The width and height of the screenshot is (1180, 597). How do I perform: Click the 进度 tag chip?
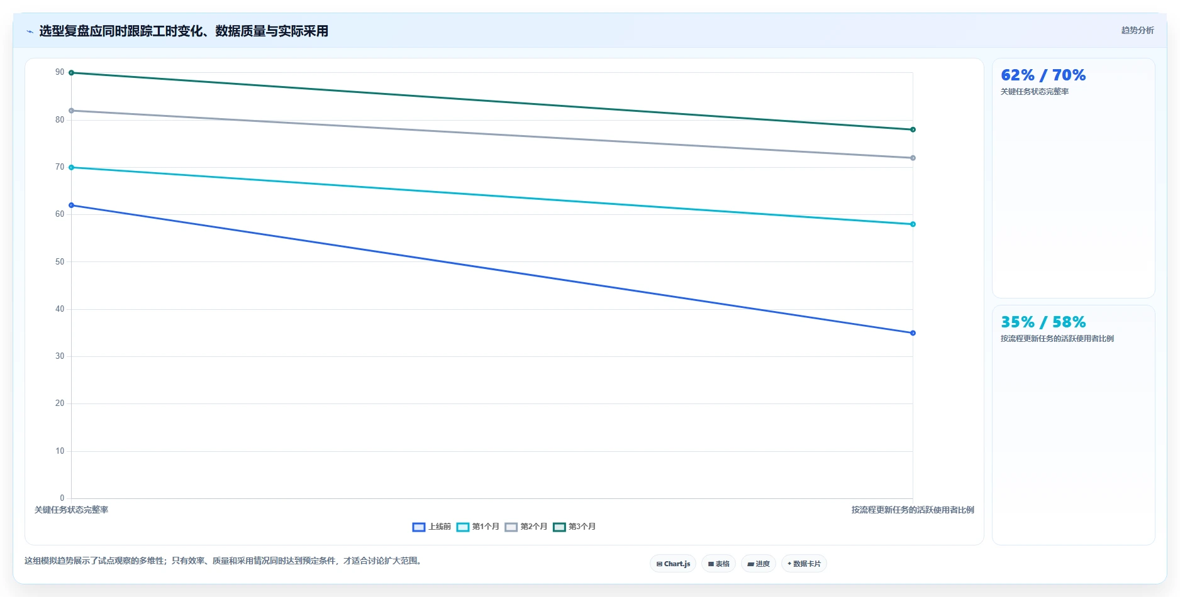click(759, 564)
